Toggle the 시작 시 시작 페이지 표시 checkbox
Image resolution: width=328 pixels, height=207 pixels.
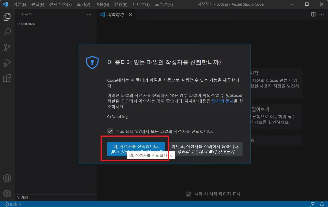(x=189, y=194)
